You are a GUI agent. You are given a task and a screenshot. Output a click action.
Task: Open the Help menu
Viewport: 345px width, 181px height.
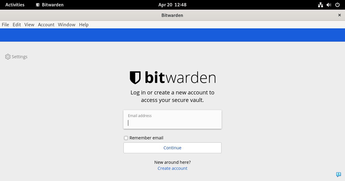(84, 25)
